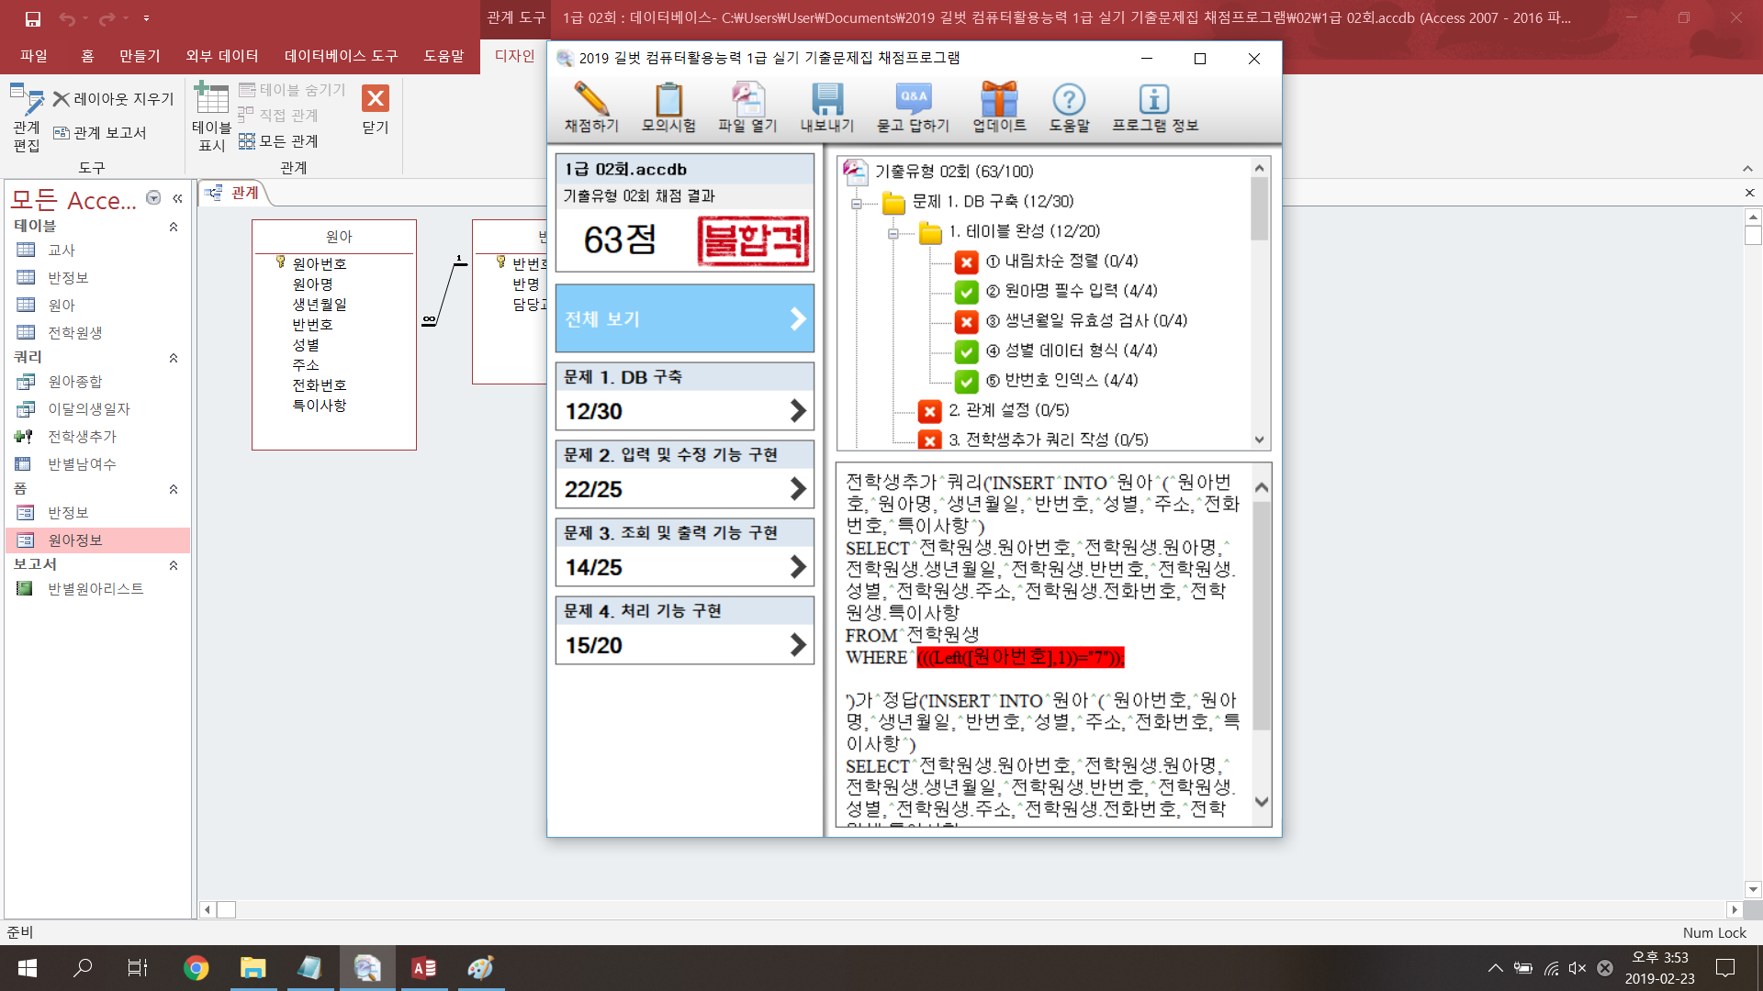This screenshot has height=991, width=1763.
Task: Open the 모의시험 clipboard icon
Action: (x=668, y=99)
